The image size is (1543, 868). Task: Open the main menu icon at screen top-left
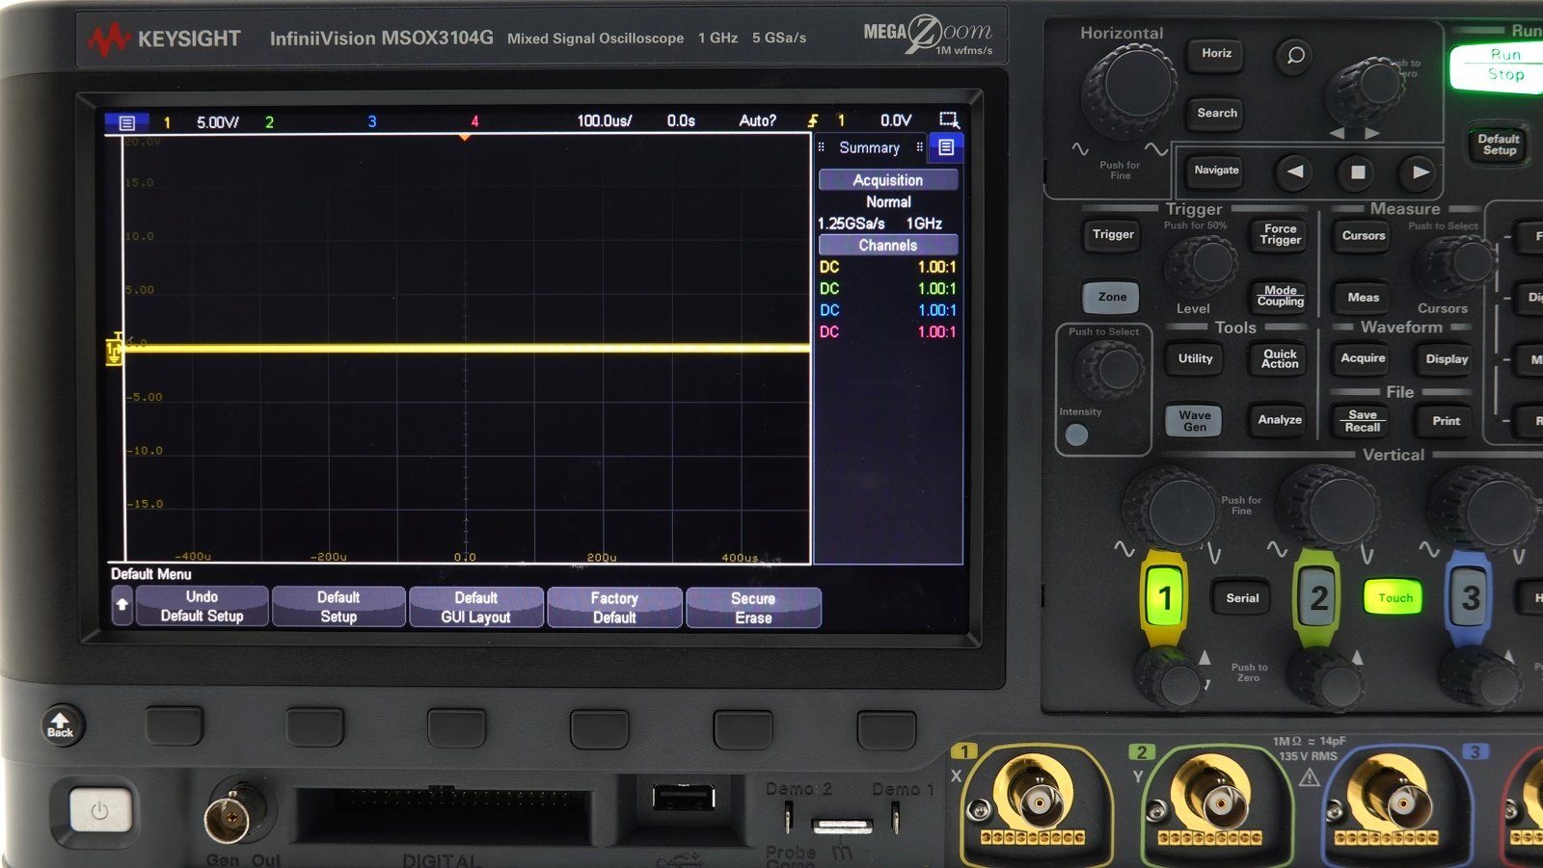(x=126, y=122)
